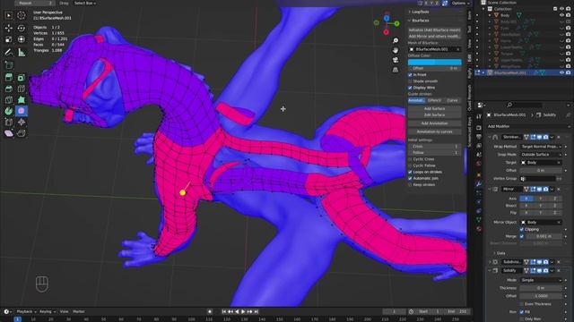Select the Select Box tool
This screenshot has width=574, height=322.
coord(8,15)
